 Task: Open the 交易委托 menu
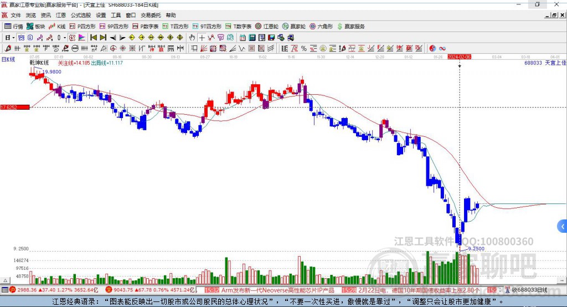151,15
